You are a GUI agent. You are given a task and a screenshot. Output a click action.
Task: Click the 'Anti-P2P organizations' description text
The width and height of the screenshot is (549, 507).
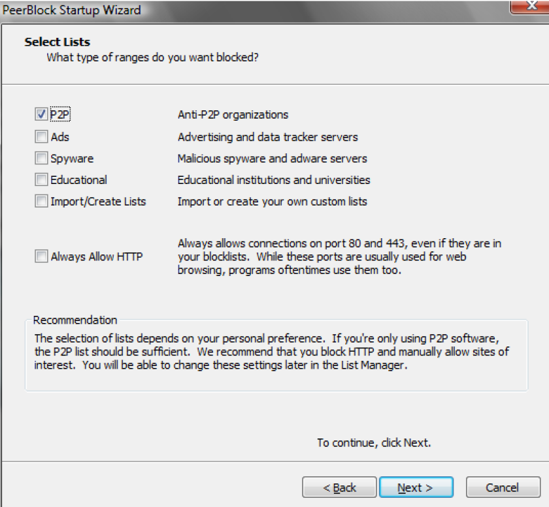click(x=233, y=115)
